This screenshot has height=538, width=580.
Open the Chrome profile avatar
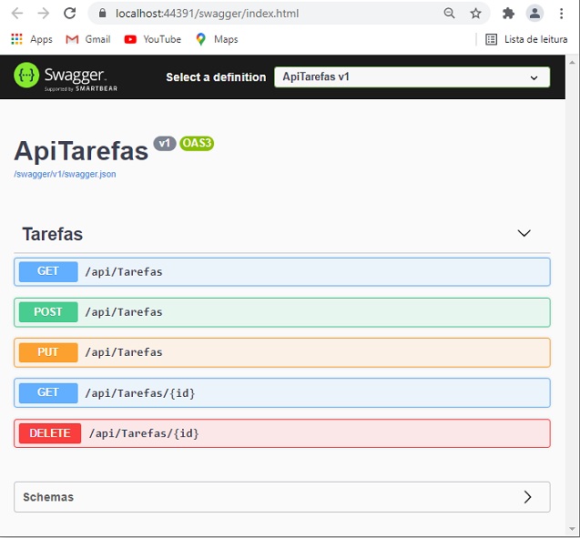pos(534,14)
